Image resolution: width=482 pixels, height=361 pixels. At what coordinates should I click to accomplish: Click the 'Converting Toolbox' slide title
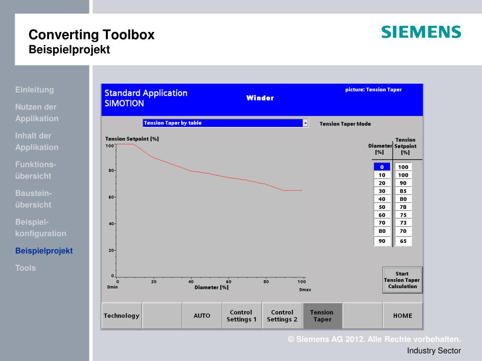click(92, 34)
